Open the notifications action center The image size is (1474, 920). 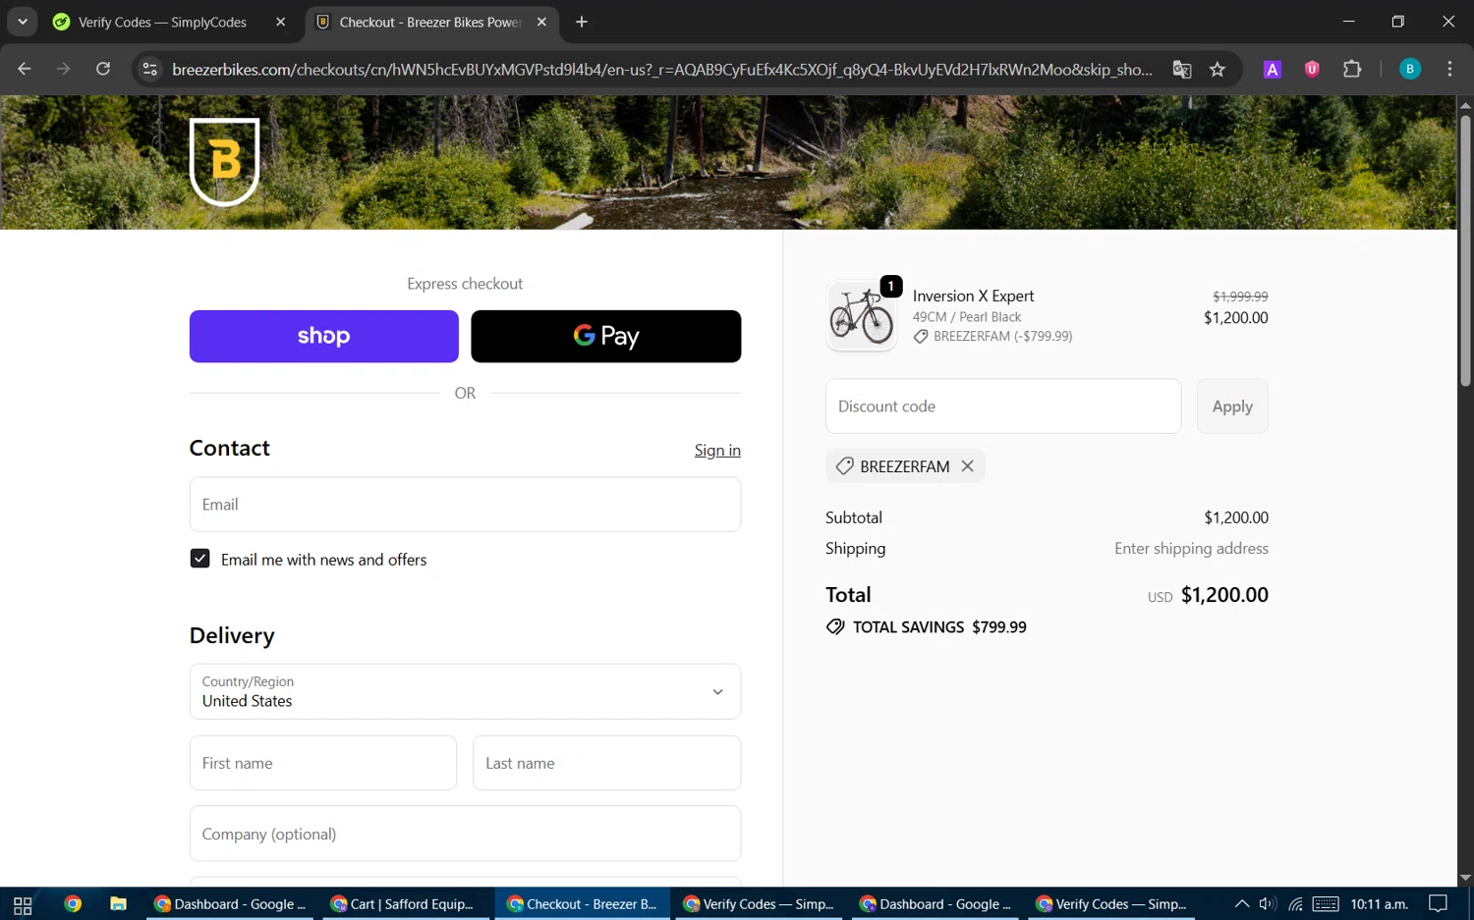coord(1439,904)
